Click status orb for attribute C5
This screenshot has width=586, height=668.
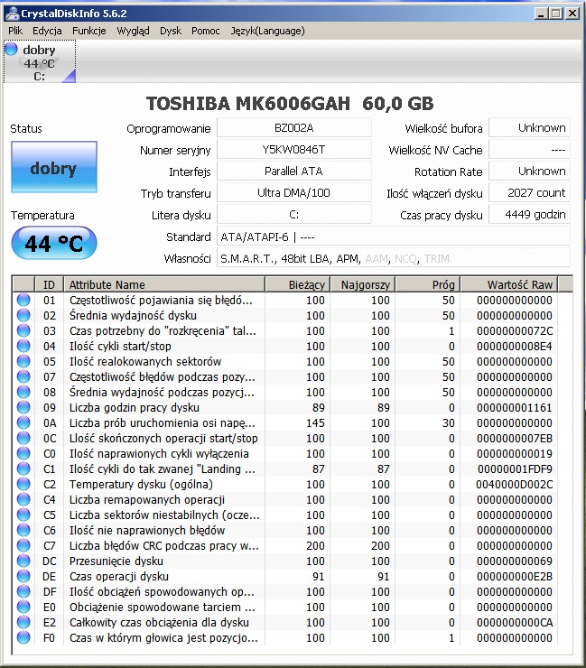pyautogui.click(x=23, y=515)
